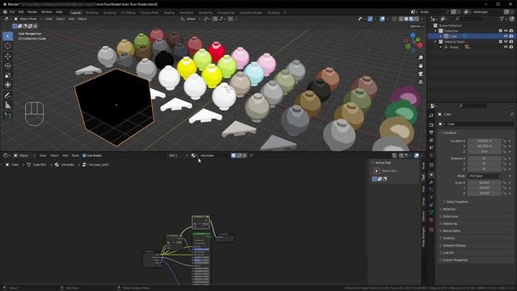Image resolution: width=517 pixels, height=291 pixels.
Task: Open the viewport Add menu
Action: click(x=71, y=19)
